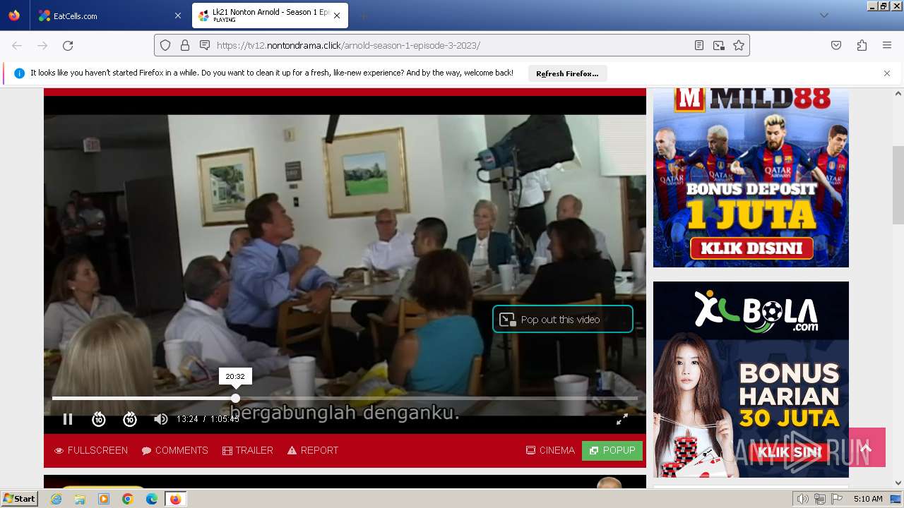This screenshot has height=508, width=904.
Task: Open Firefox View pinned icon
Action: (14, 16)
